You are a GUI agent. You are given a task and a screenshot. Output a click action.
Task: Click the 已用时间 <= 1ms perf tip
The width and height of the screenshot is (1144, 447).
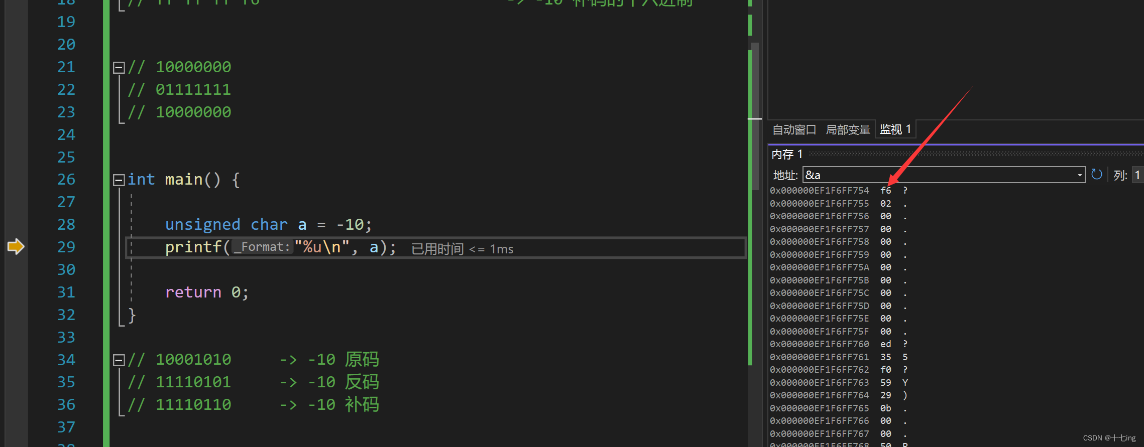click(x=462, y=249)
